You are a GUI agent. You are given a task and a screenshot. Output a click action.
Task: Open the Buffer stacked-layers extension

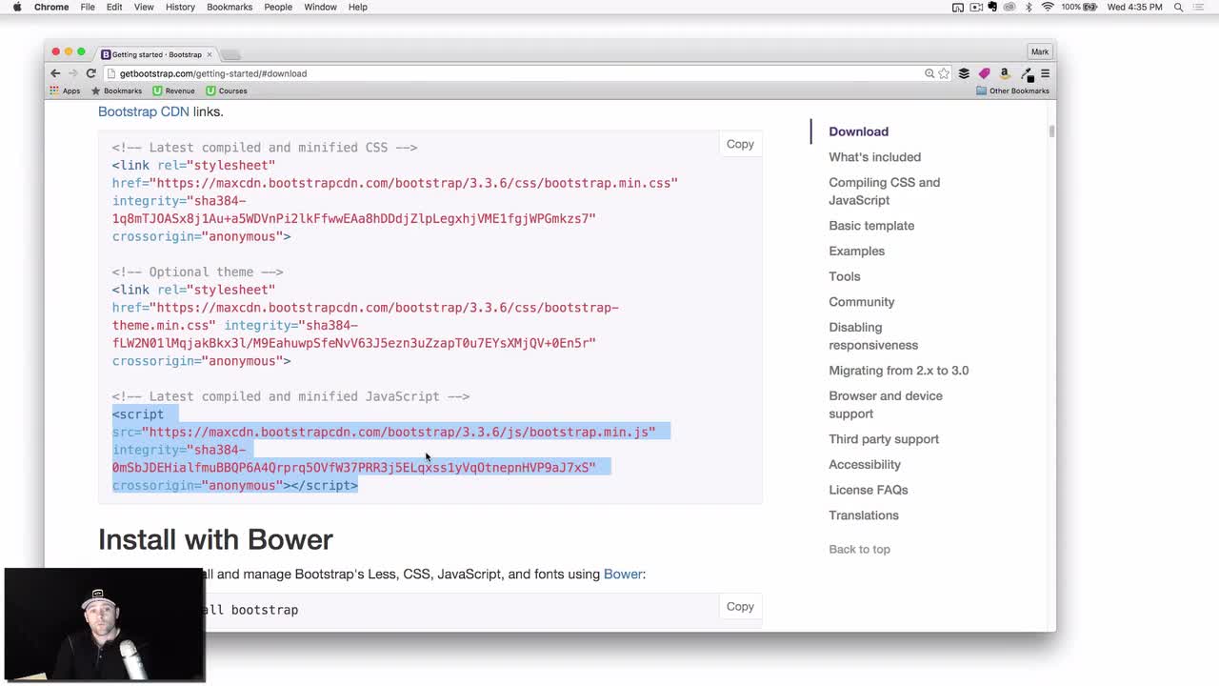[964, 73]
